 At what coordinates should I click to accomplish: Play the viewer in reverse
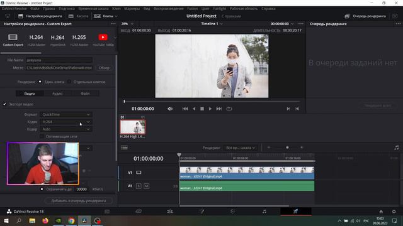tap(194, 109)
